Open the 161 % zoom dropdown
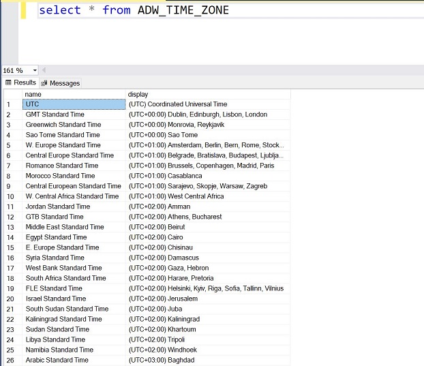The image size is (424, 366). coord(35,71)
